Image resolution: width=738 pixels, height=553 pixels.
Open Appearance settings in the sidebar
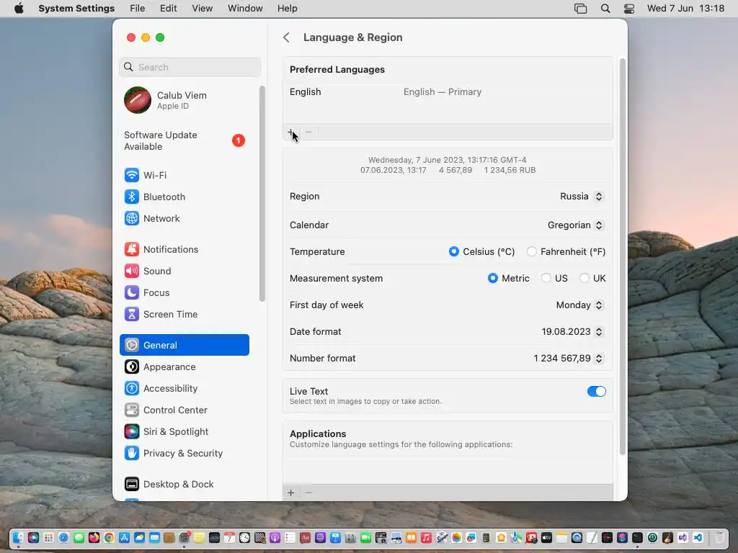184,367
